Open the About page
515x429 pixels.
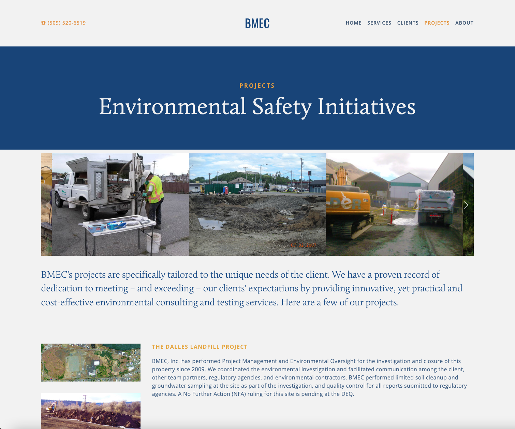click(x=464, y=23)
